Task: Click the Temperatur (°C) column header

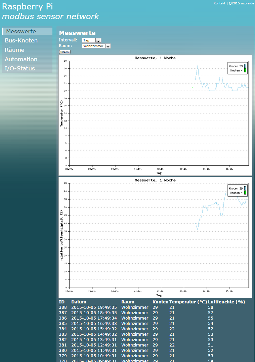Action: (x=188, y=302)
